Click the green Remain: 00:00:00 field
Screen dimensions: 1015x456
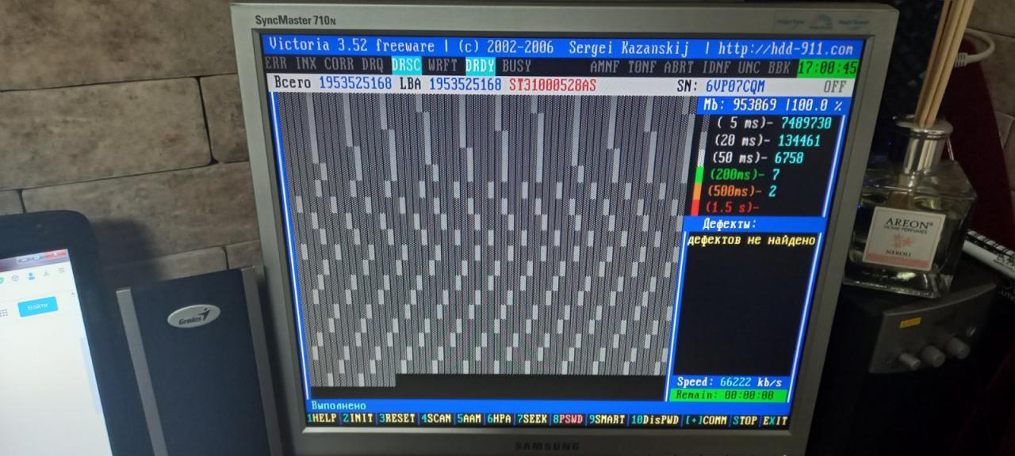[x=727, y=395]
